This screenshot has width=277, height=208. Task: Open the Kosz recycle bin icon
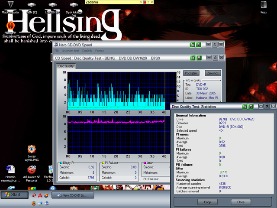[x=264, y=7]
